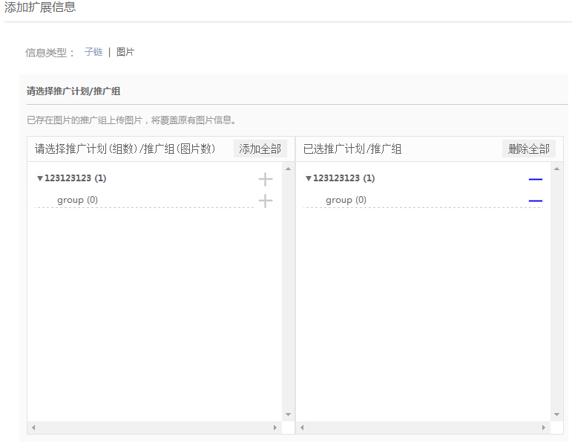Select group (0) in the selected list
Image resolution: width=572 pixels, height=445 pixels.
tap(346, 200)
